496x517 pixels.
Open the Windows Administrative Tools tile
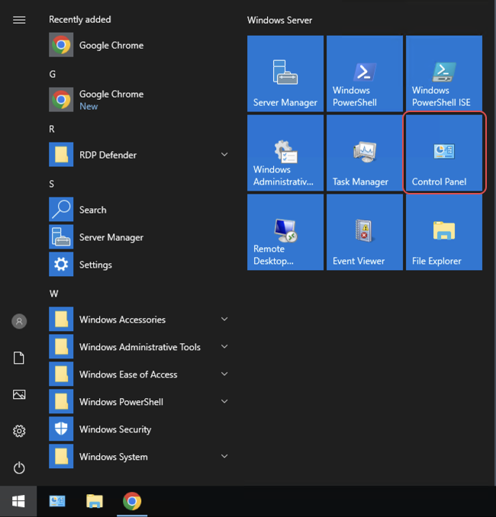[285, 153]
